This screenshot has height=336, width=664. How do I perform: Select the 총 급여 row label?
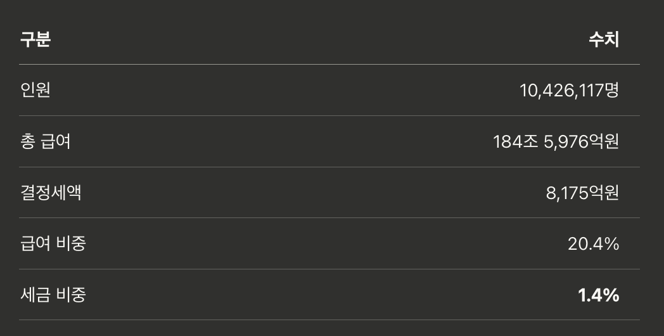coord(46,141)
